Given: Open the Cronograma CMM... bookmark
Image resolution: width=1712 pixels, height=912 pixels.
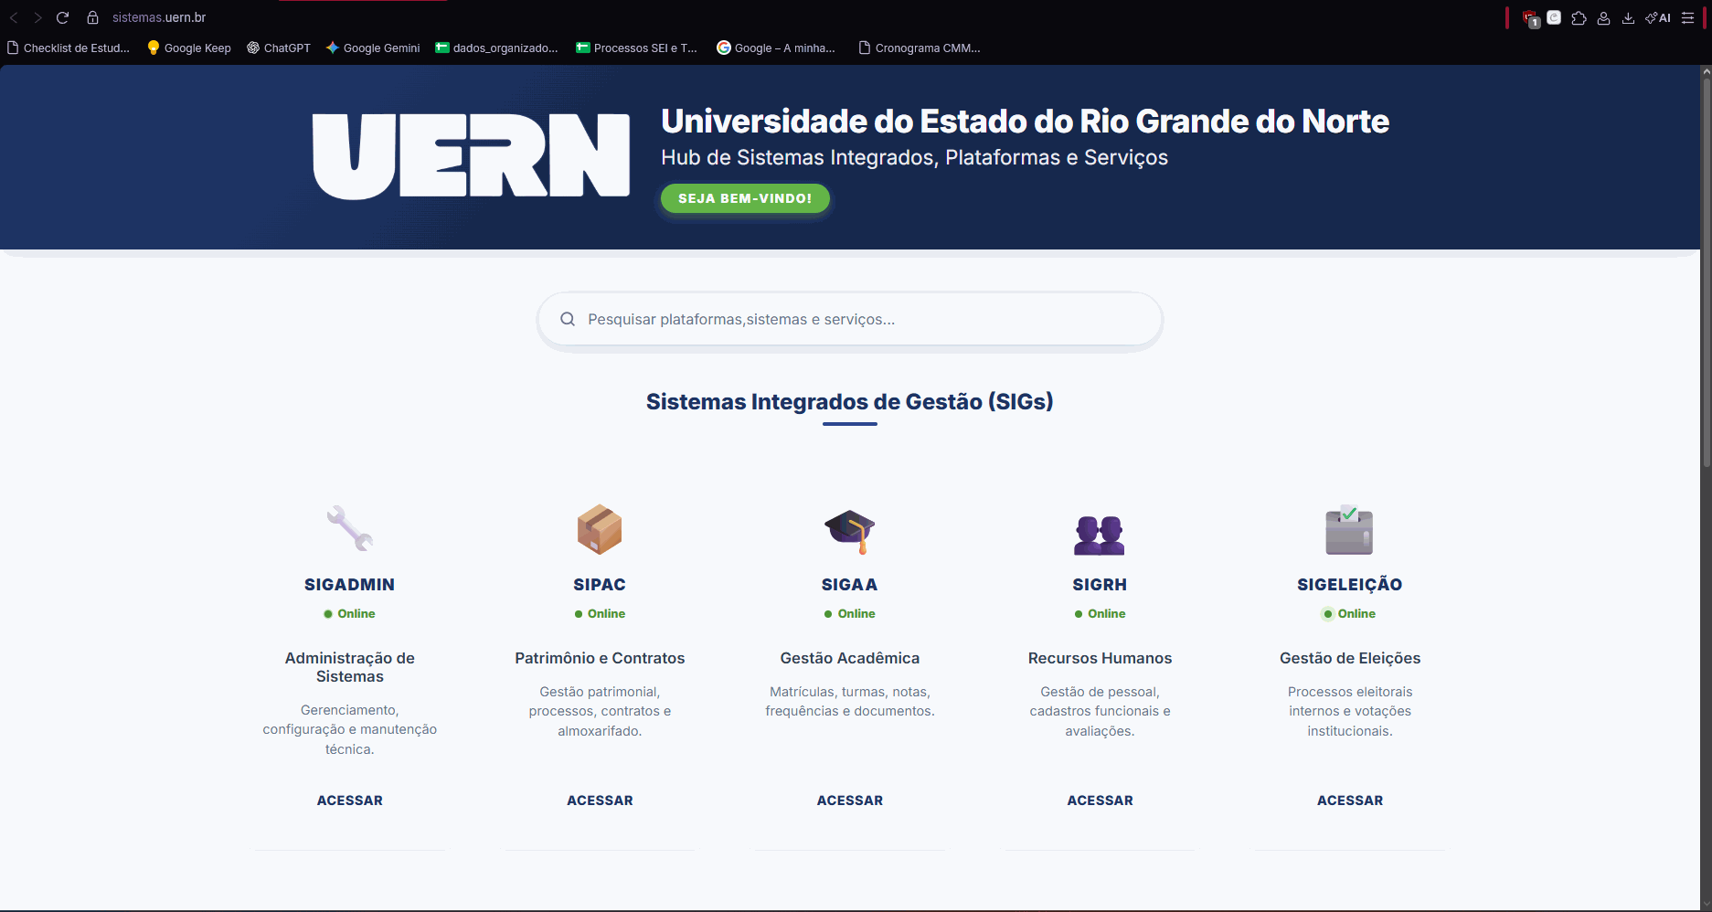Looking at the screenshot, I should pyautogui.click(x=919, y=48).
